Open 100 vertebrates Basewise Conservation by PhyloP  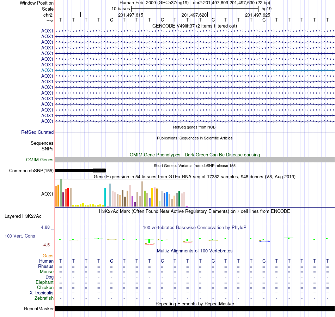(194, 228)
